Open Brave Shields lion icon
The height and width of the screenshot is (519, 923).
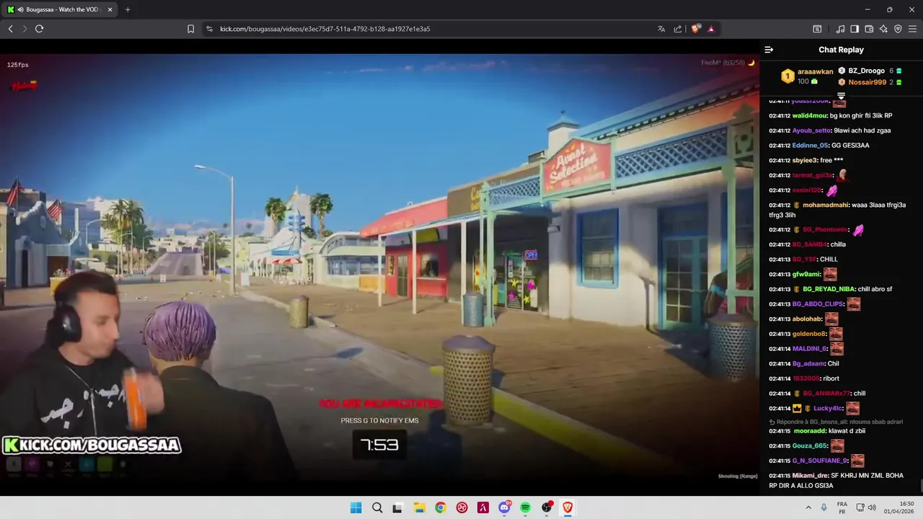tap(695, 29)
